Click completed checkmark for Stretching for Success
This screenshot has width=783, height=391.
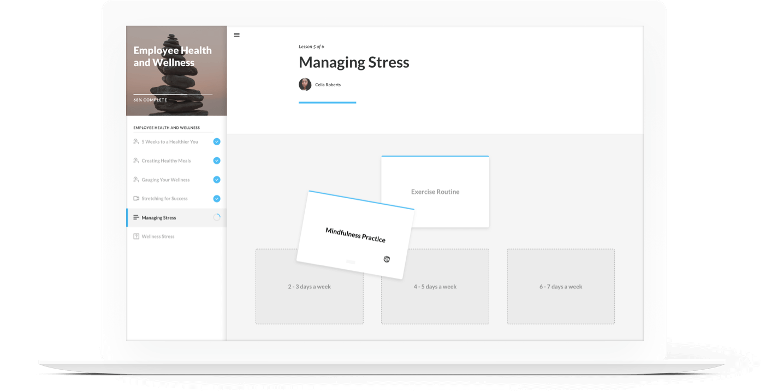coord(217,199)
